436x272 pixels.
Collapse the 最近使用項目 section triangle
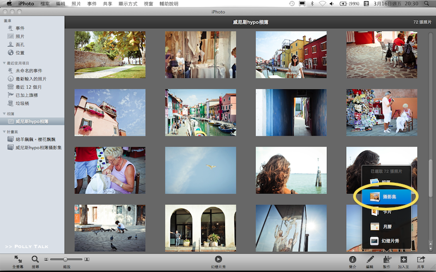pyautogui.click(x=4, y=63)
